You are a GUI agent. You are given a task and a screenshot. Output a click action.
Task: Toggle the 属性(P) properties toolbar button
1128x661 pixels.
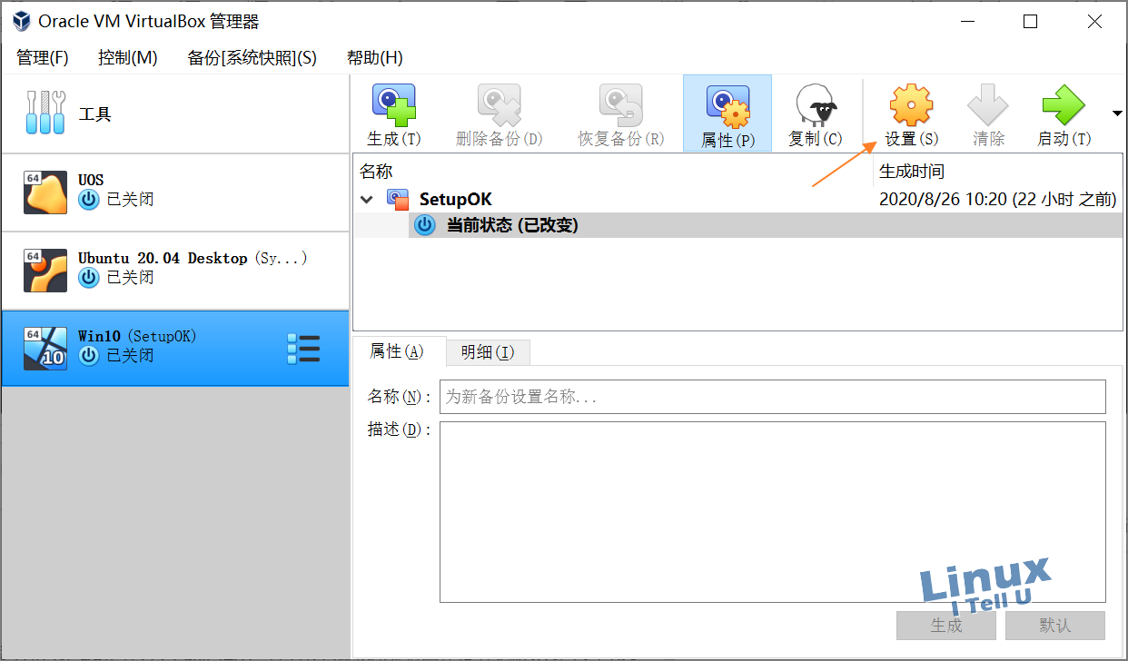coord(727,113)
